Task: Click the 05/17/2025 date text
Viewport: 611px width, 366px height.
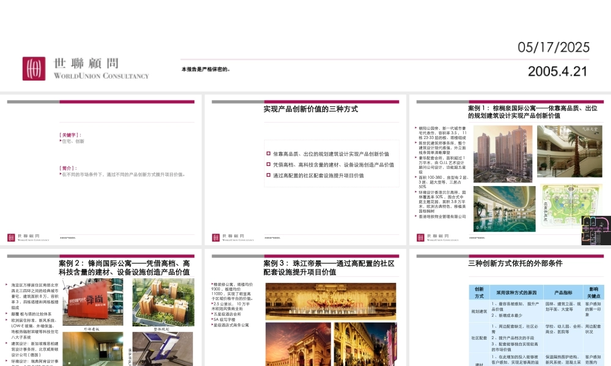Action: [554, 48]
